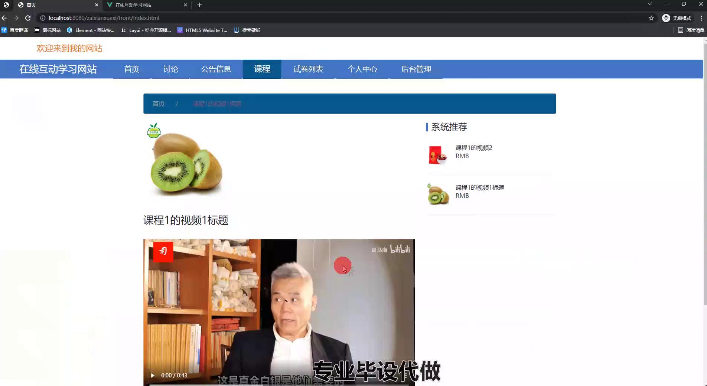Open the 讨论 navigation menu item
The image size is (707, 386).
point(170,69)
